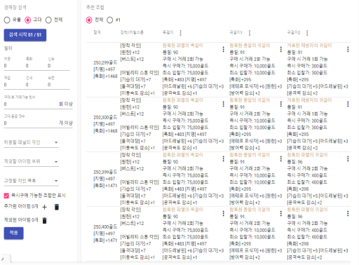Screen dimensions: 359x265
Task: Open 귀걸이2 item menu in 250,299골드 row
Action: tap(348, 49)
